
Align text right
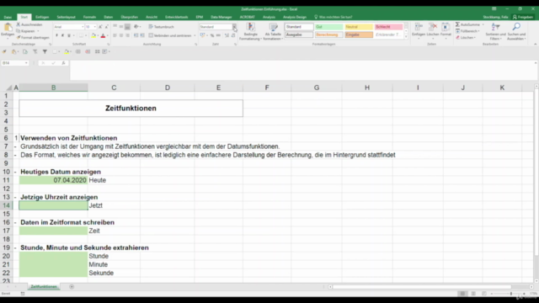click(127, 35)
